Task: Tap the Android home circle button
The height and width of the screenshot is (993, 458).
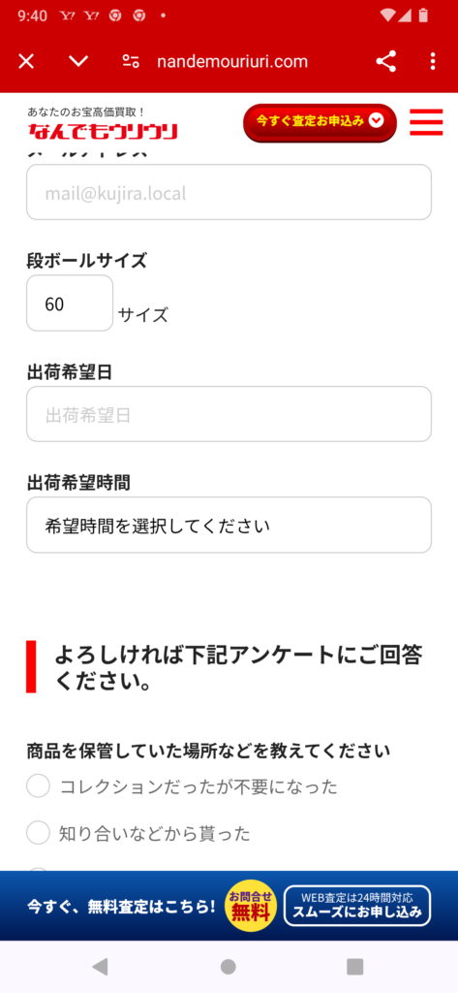Action: [229, 967]
